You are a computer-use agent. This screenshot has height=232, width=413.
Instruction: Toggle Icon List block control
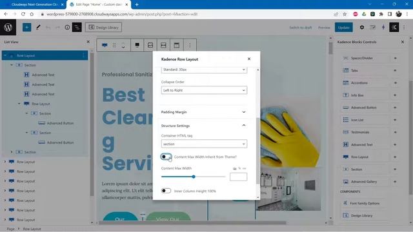click(x=395, y=120)
